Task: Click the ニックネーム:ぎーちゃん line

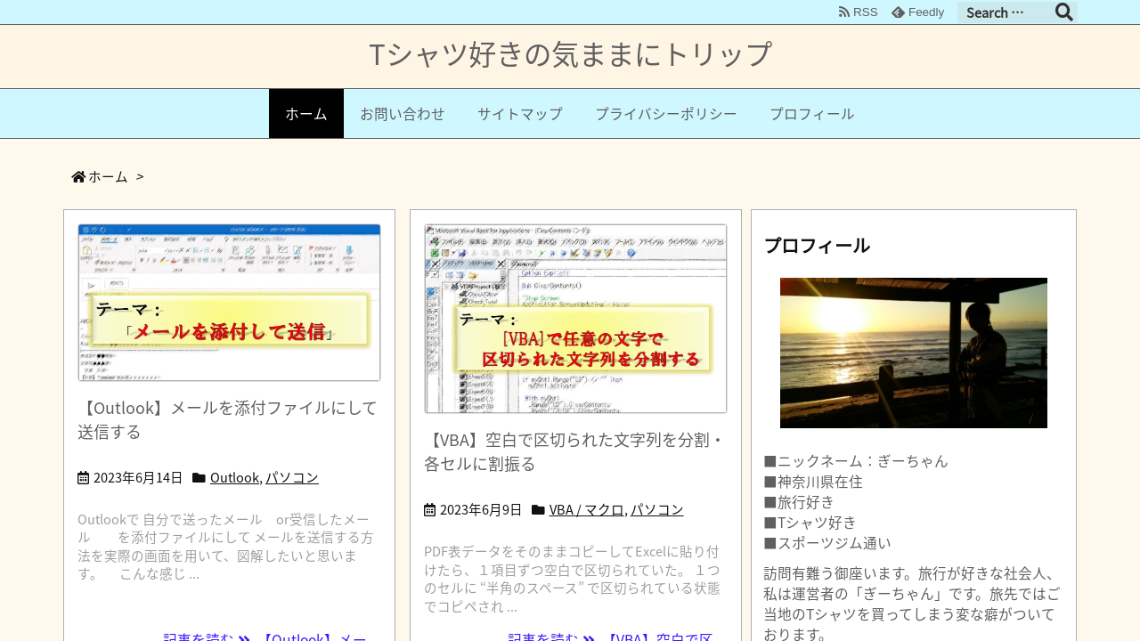Action: [x=856, y=461]
